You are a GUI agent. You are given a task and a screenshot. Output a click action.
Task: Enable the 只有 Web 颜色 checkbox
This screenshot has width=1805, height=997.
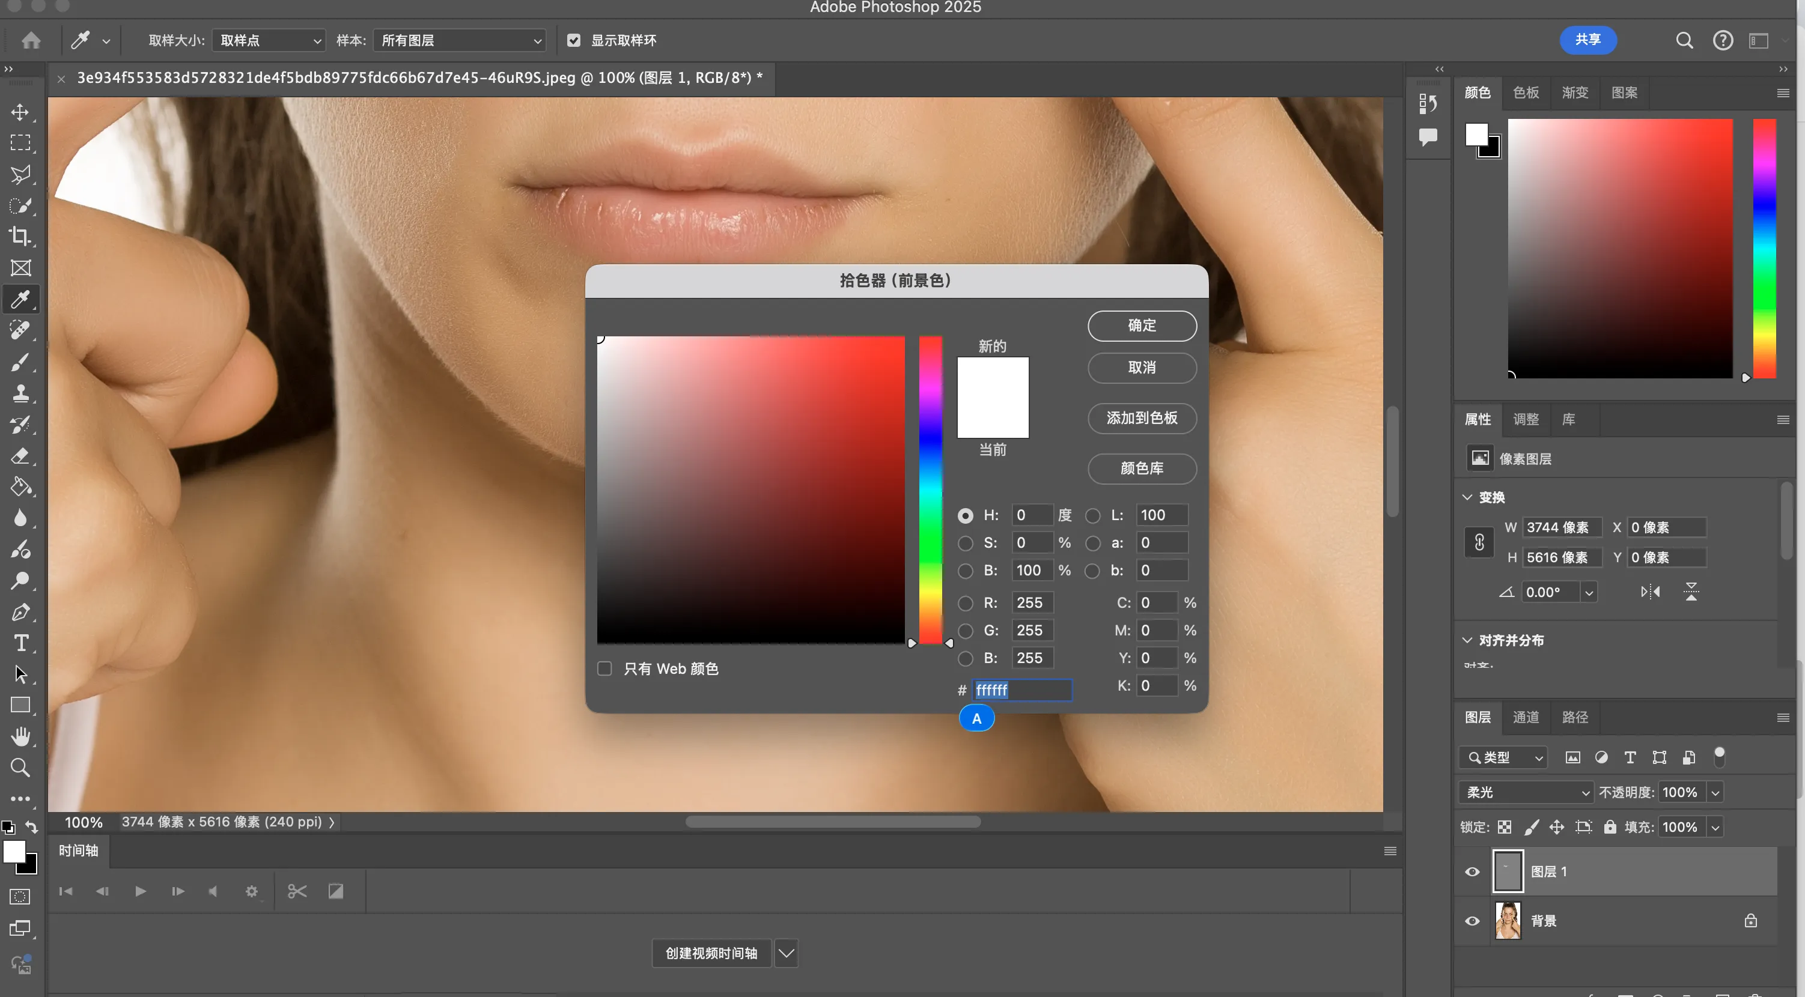(604, 668)
